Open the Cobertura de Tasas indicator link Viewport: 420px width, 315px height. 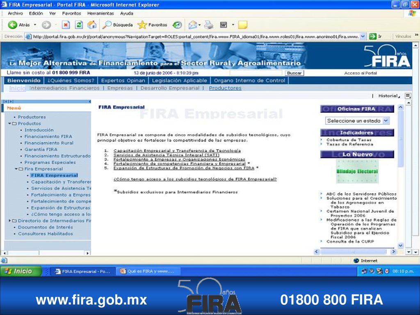coord(349,140)
